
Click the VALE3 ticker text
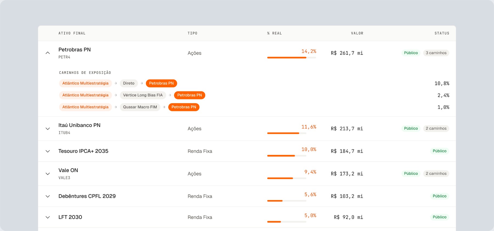point(64,178)
